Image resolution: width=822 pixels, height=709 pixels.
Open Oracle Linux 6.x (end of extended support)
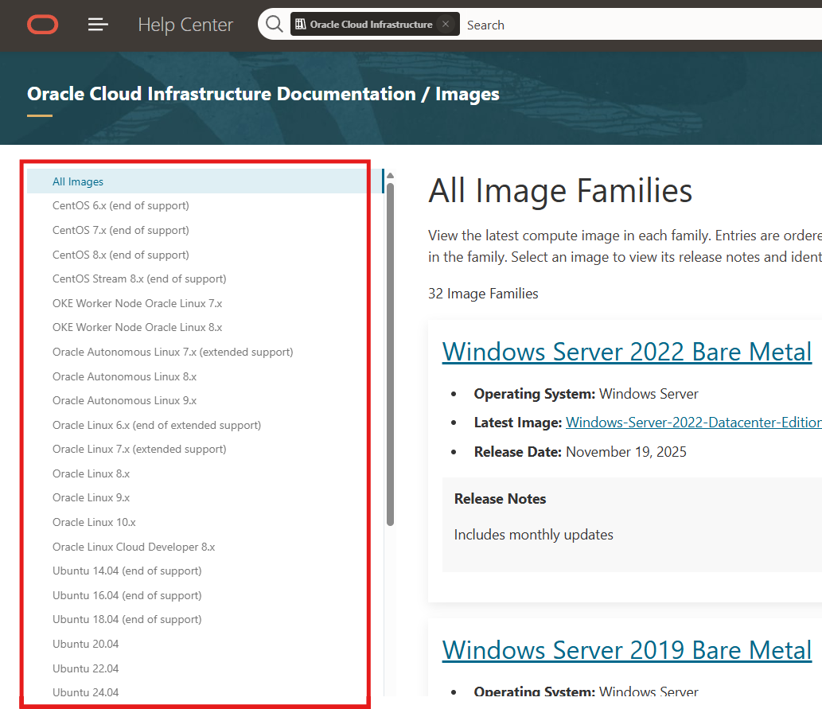(157, 425)
